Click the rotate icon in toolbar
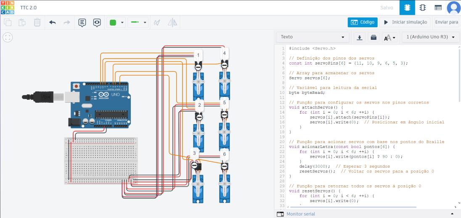The width and height of the screenshot is (461, 218). coord(158,23)
